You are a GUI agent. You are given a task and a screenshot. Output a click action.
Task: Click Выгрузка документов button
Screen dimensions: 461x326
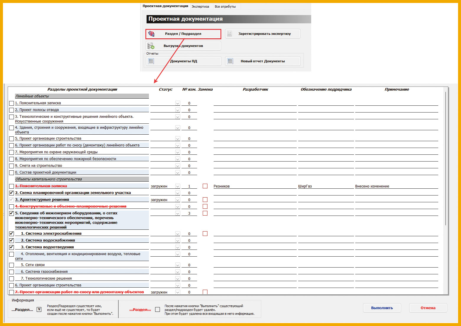point(183,46)
